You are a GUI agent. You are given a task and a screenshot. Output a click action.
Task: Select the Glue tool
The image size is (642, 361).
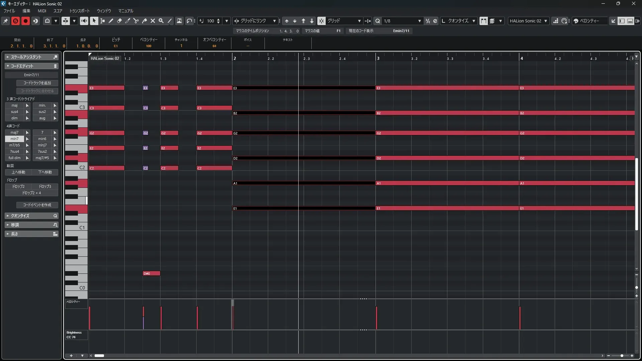[144, 21]
